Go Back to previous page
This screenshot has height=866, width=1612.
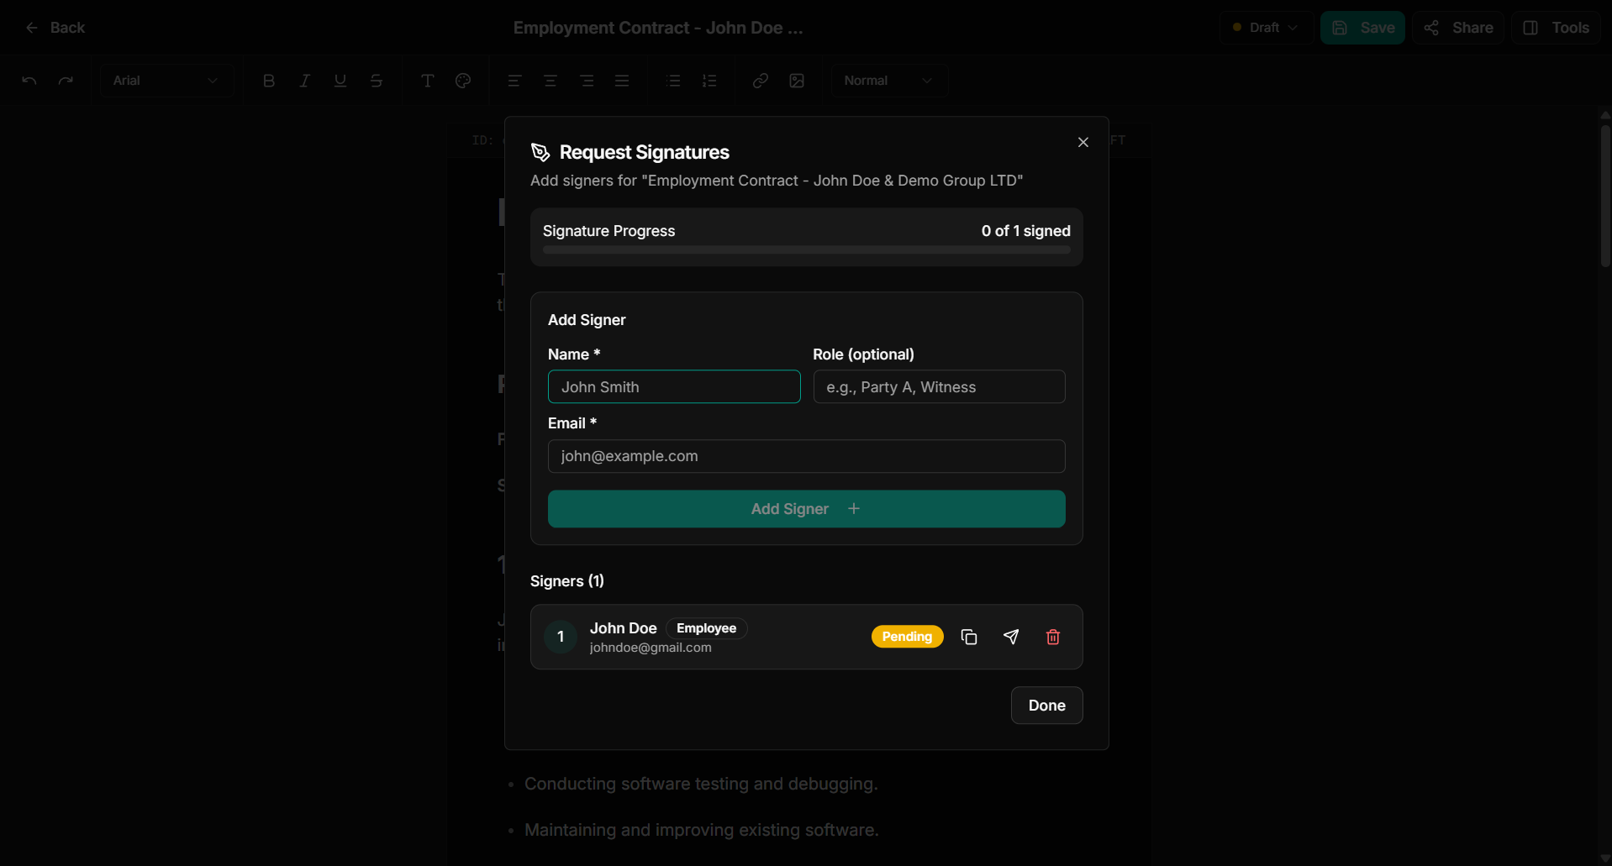55,28
